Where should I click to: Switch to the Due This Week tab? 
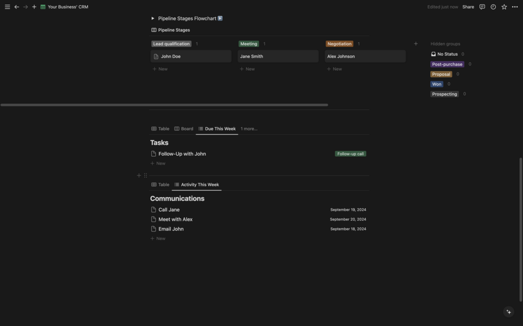pos(217,129)
